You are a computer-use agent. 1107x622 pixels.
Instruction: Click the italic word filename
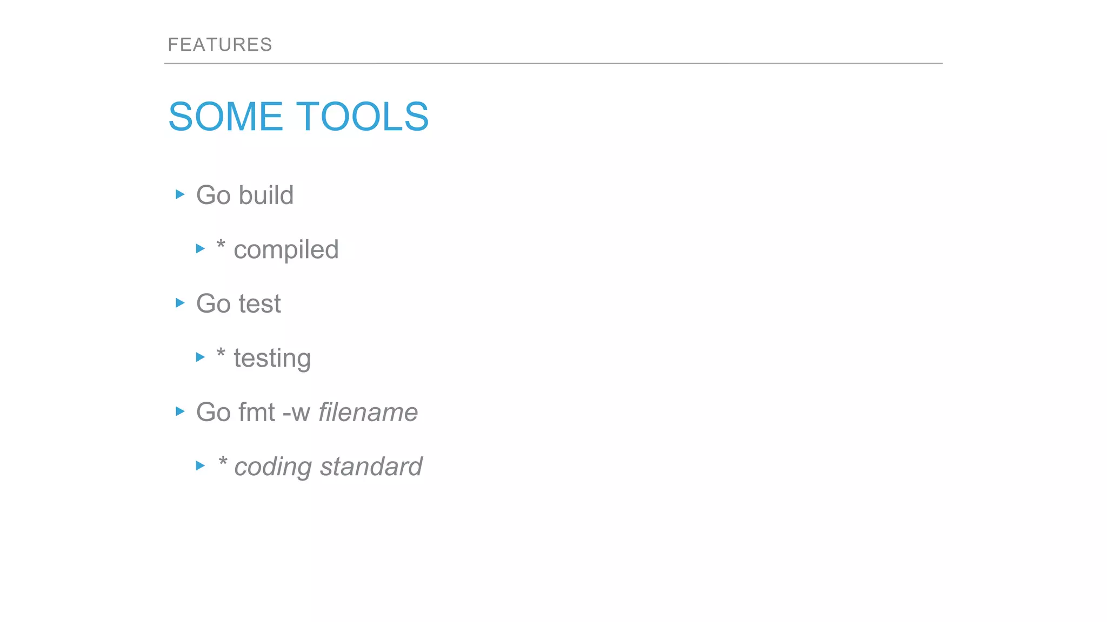coord(368,412)
